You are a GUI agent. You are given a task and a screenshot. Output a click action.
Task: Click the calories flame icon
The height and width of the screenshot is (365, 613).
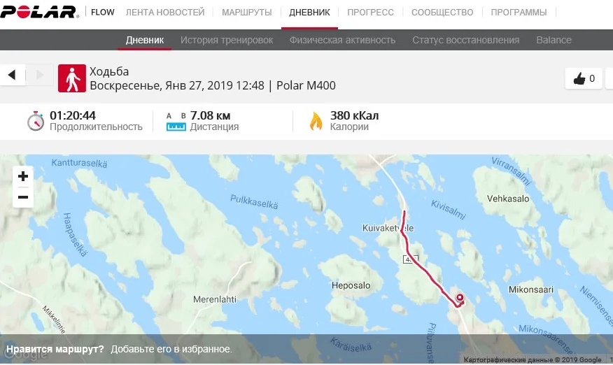[316, 121]
